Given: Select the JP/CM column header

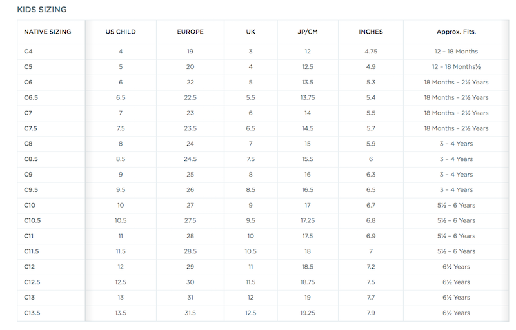Looking at the screenshot, I should [x=308, y=31].
